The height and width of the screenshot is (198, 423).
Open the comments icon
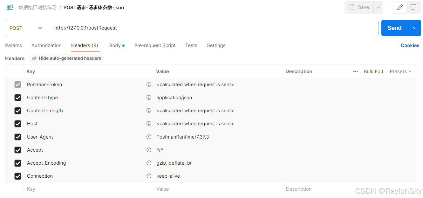[x=413, y=7]
